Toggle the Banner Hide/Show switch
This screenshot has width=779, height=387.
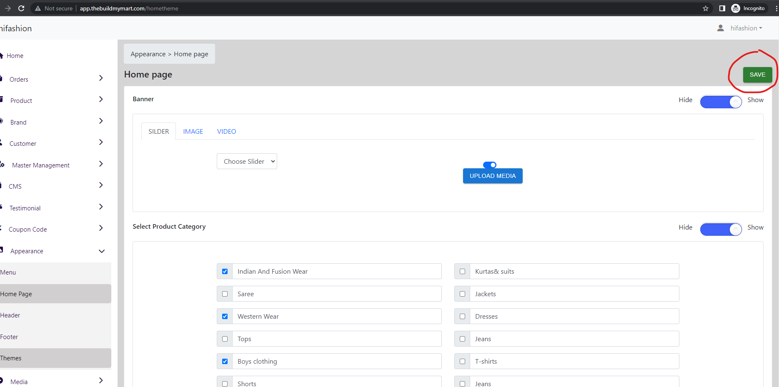721,102
